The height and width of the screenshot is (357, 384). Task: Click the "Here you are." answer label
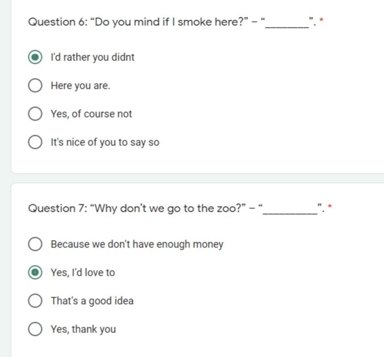point(80,86)
